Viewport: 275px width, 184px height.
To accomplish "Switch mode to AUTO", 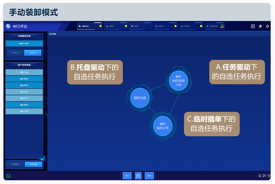I will tap(33, 53).
